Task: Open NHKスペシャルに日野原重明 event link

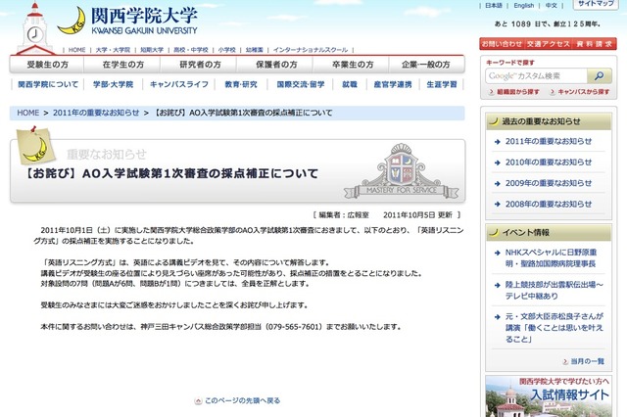Action: [551, 258]
